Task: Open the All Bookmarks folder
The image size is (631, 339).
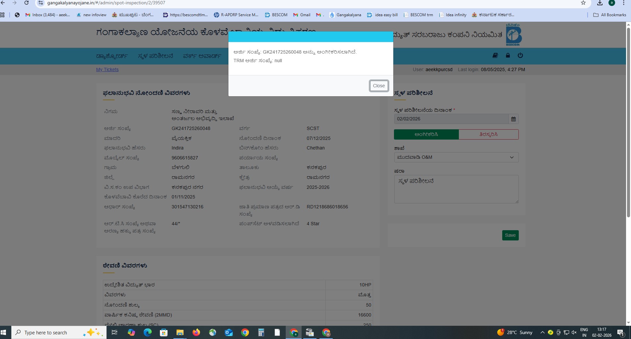Action: point(610,15)
